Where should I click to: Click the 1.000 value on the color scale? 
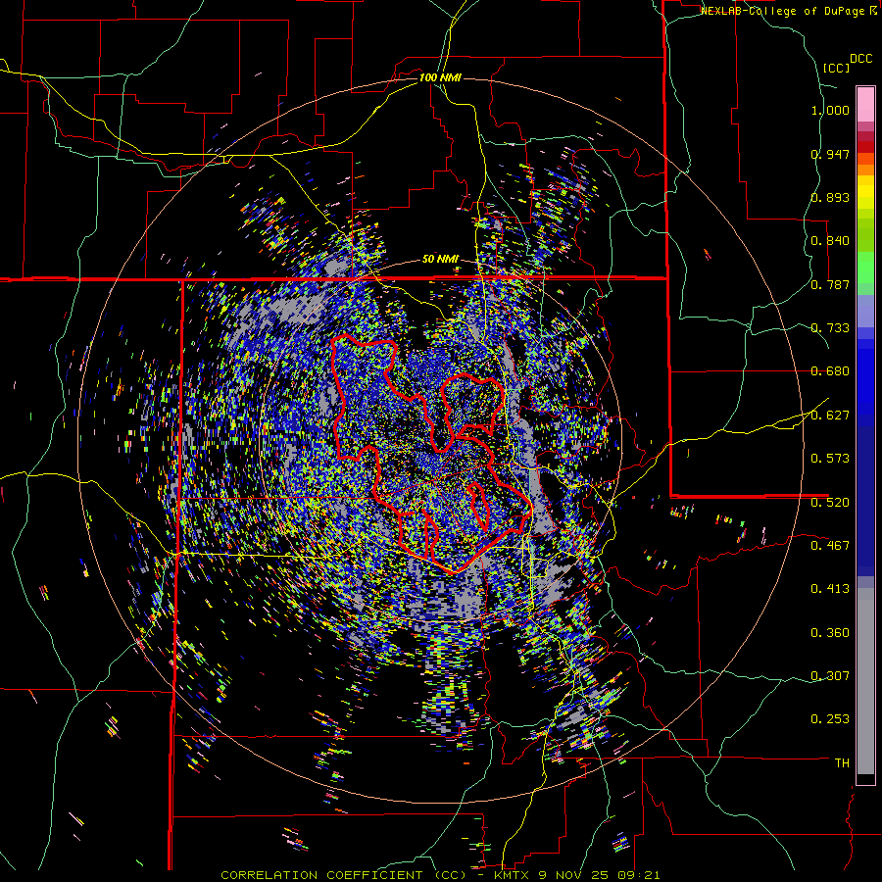pos(830,110)
